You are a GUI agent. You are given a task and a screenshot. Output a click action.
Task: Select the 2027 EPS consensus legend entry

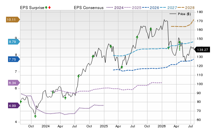pyautogui.click(x=169, y=8)
